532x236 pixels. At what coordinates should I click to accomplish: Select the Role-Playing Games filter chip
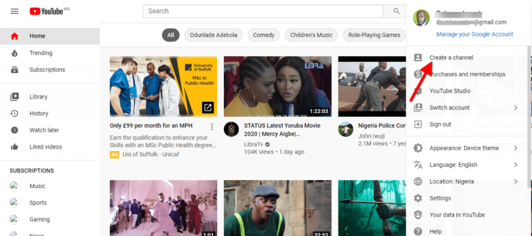click(375, 35)
